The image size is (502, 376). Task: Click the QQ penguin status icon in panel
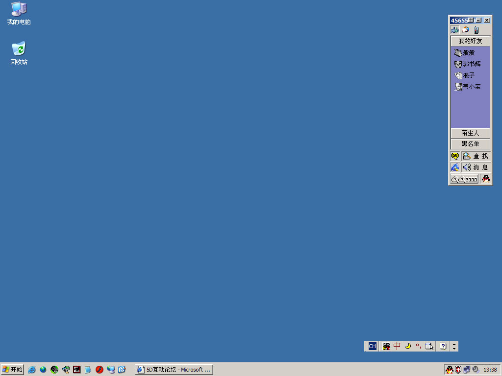[485, 179]
